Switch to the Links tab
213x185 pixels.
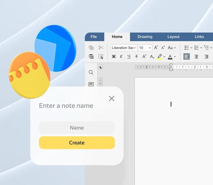click(x=199, y=37)
